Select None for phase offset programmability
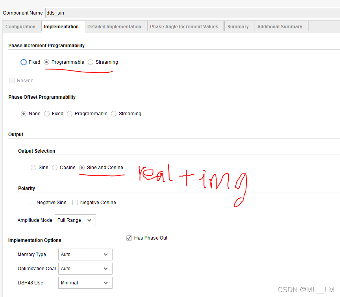This screenshot has height=297, width=340. coord(24,114)
